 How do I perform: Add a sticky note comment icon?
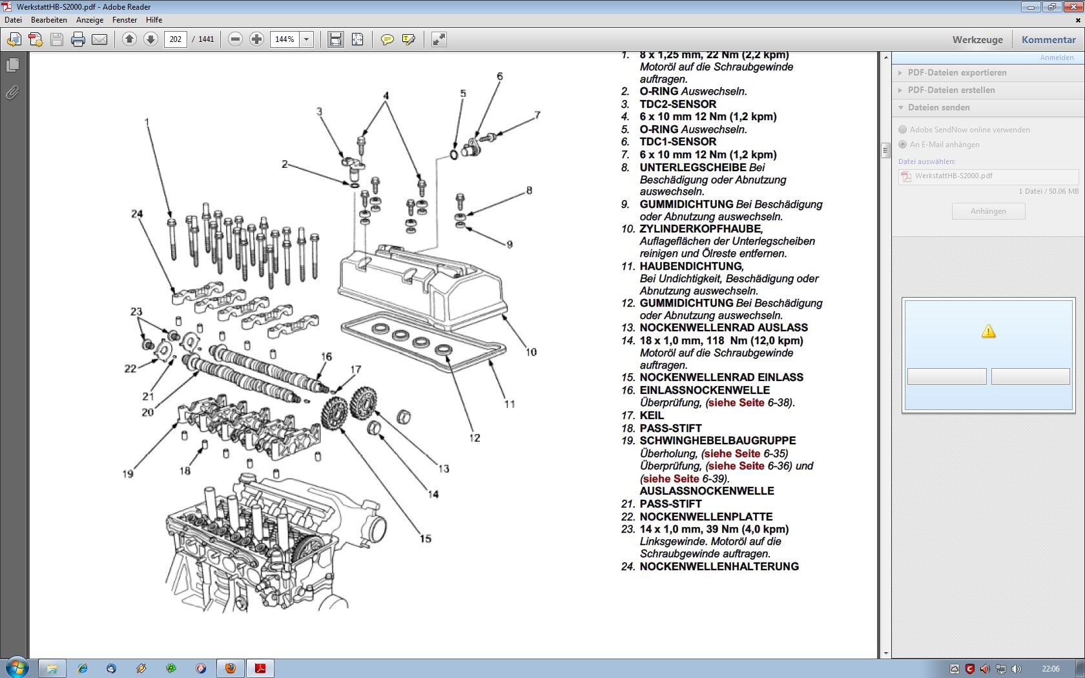387,39
